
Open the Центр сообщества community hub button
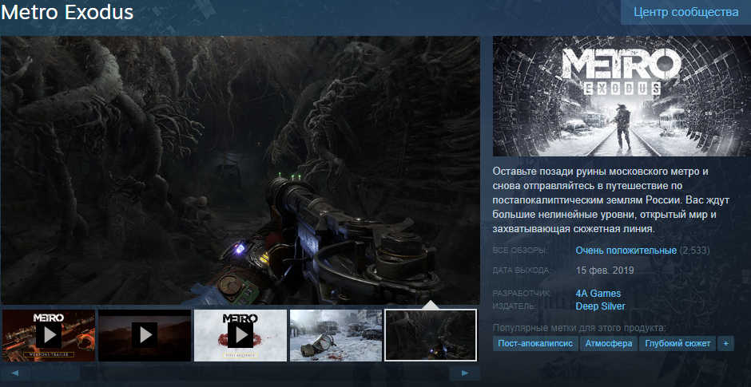click(685, 12)
